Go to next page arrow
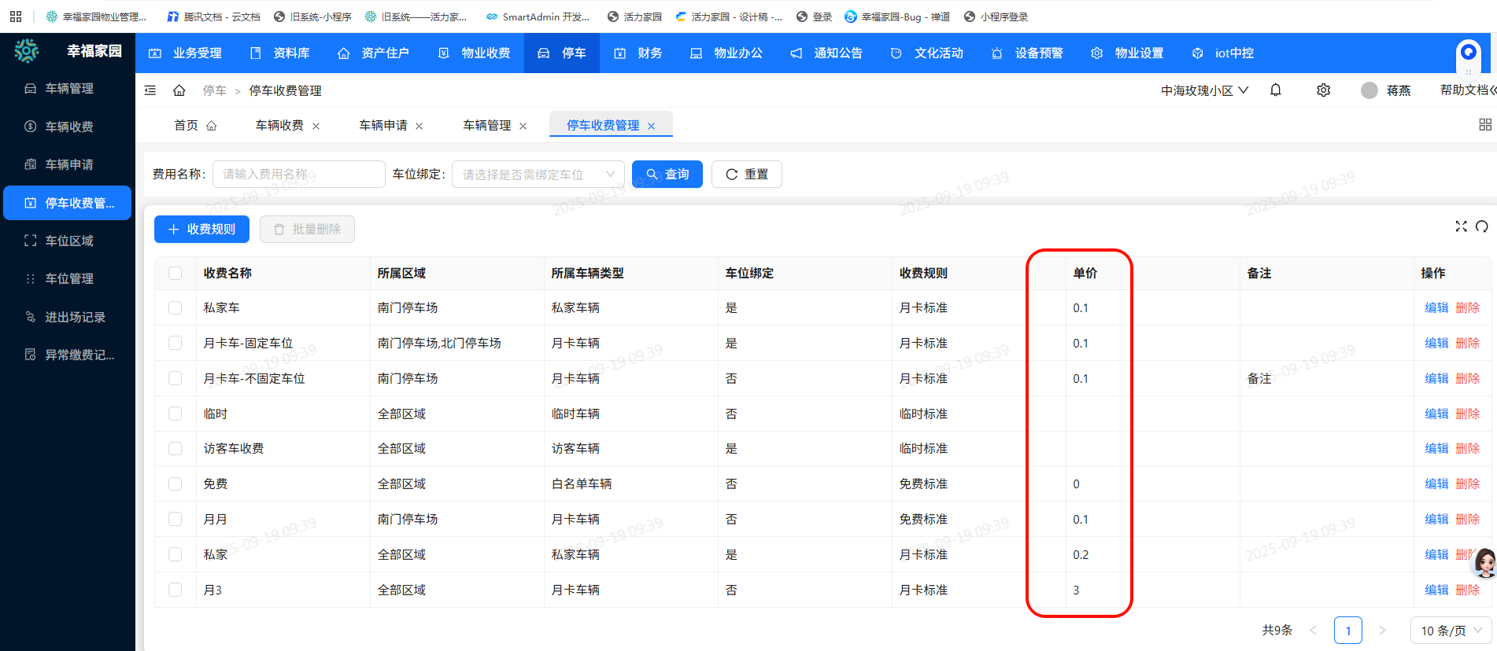The width and height of the screenshot is (1497, 651). point(1382,631)
